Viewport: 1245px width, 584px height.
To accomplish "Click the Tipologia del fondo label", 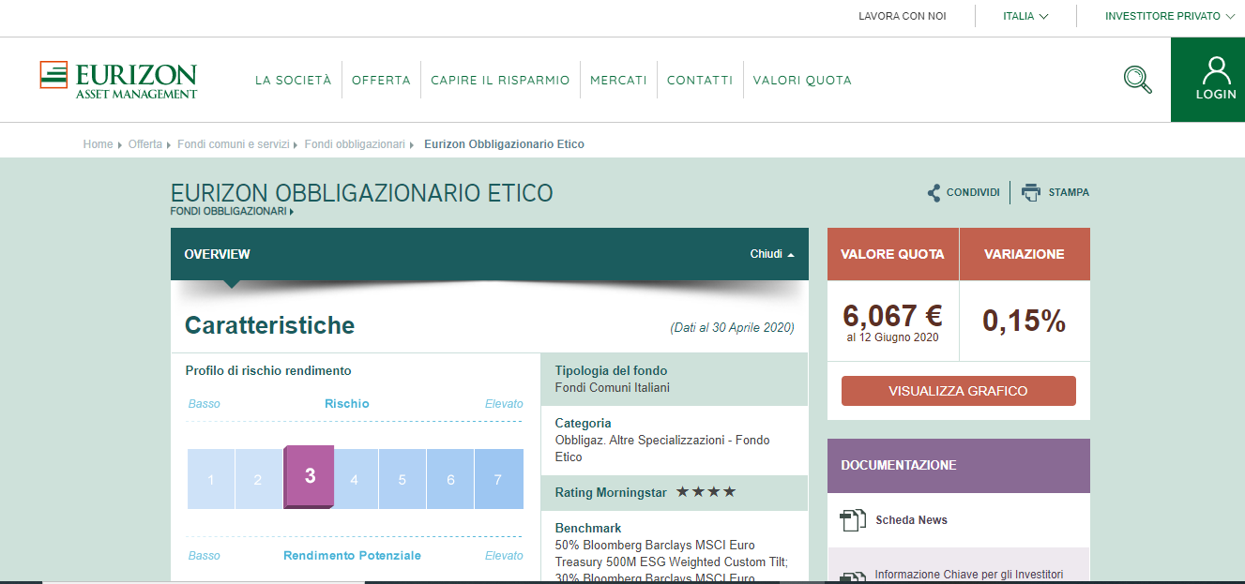I will 612,370.
